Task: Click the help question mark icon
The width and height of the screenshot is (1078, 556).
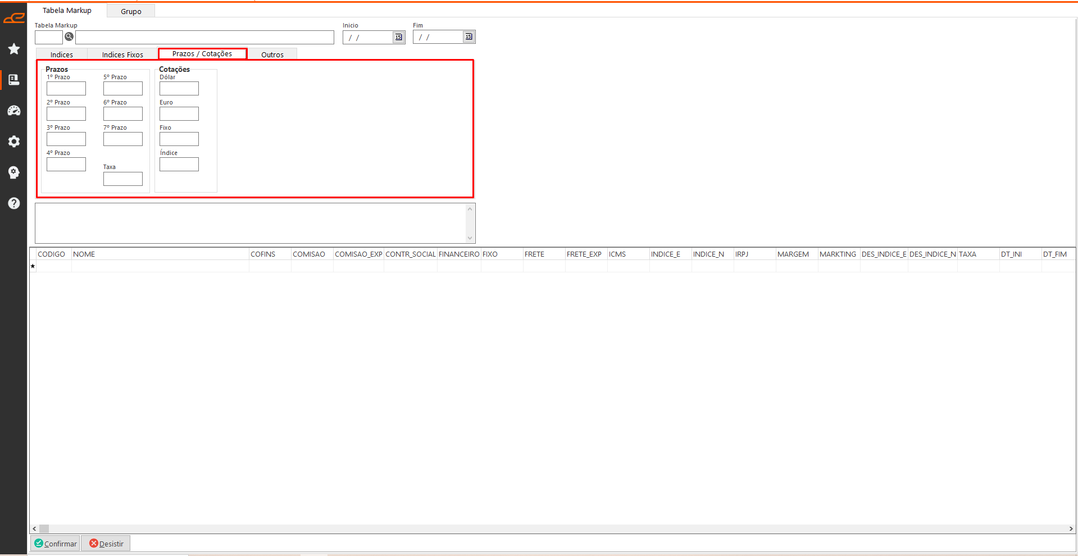Action: click(x=14, y=203)
